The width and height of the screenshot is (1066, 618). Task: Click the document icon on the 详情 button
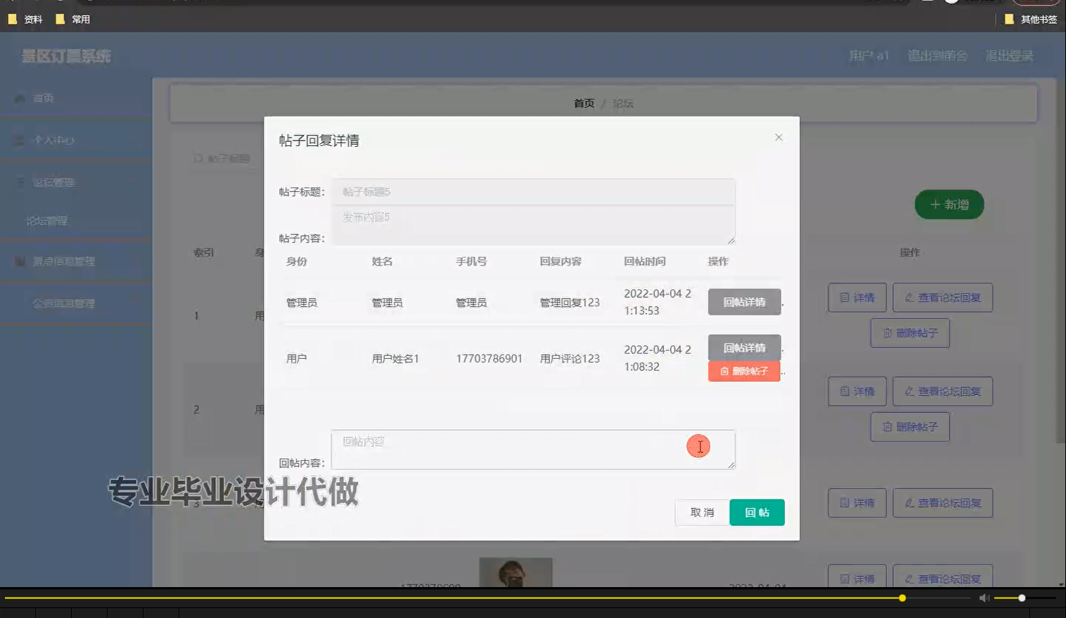(844, 297)
